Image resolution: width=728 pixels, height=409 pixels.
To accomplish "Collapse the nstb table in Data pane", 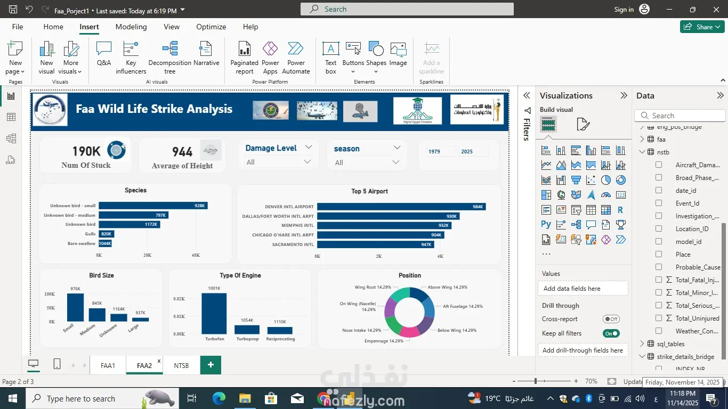I will [642, 152].
